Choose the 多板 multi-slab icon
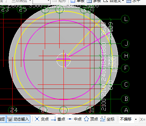 pos(89,1)
